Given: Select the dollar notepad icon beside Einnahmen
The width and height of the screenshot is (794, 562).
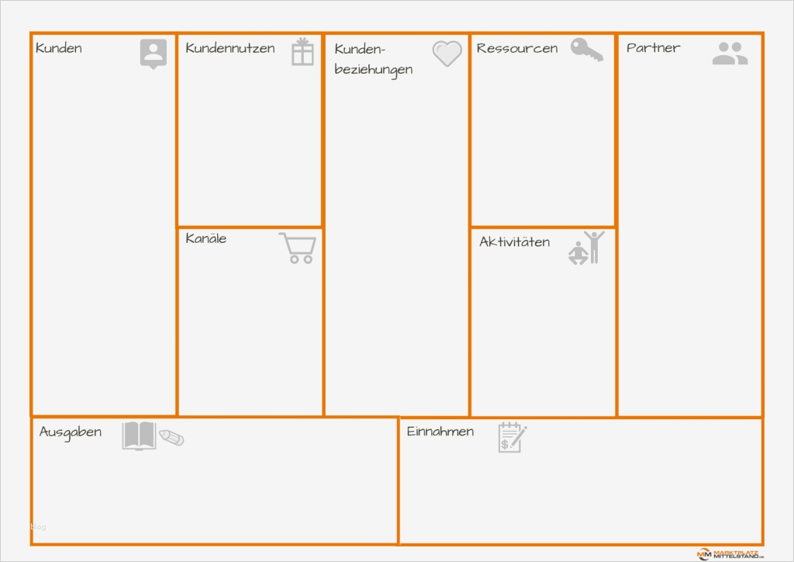Looking at the screenshot, I should click(510, 439).
